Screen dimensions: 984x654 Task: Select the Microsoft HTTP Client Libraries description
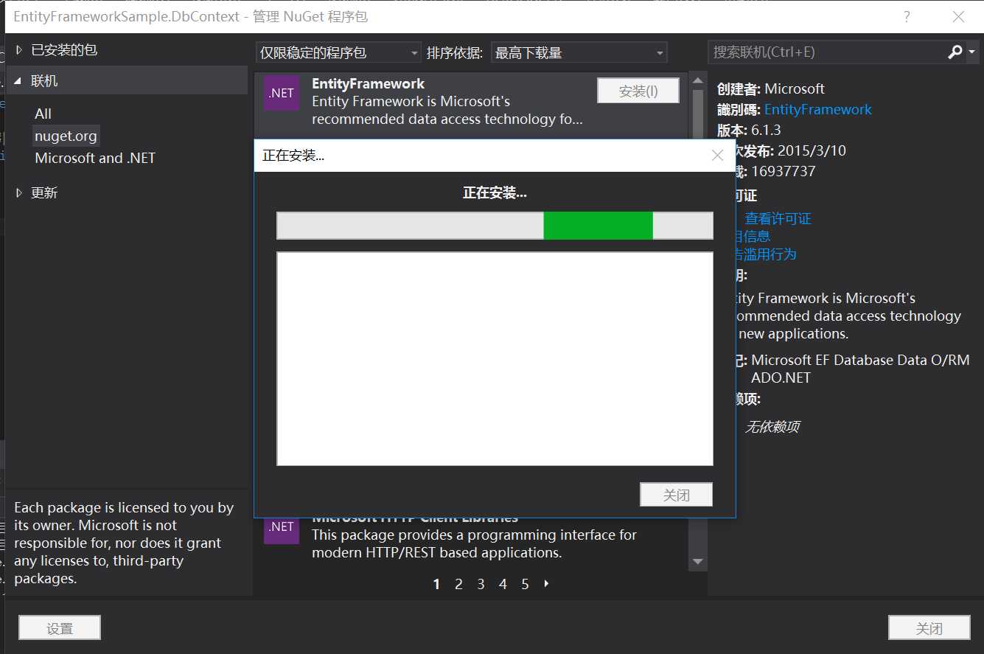pyautogui.click(x=474, y=543)
